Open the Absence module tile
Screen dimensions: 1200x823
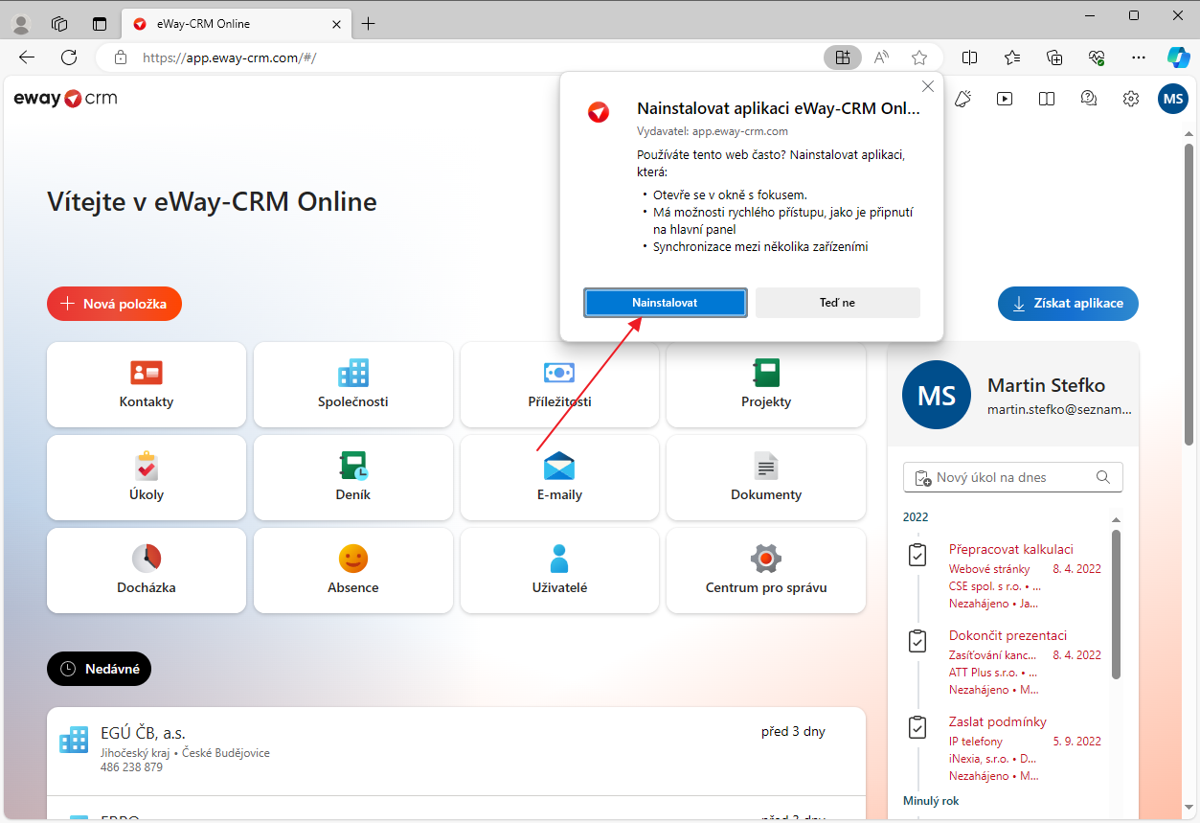coord(353,570)
